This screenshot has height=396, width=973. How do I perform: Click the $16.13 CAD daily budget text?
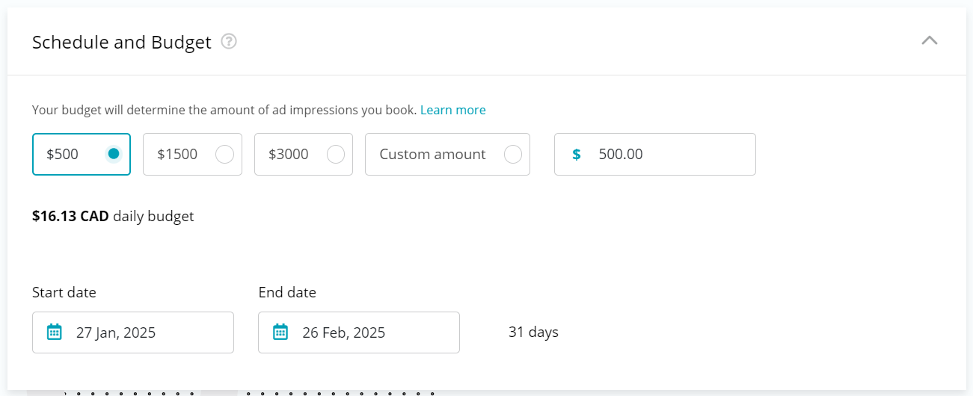(113, 217)
